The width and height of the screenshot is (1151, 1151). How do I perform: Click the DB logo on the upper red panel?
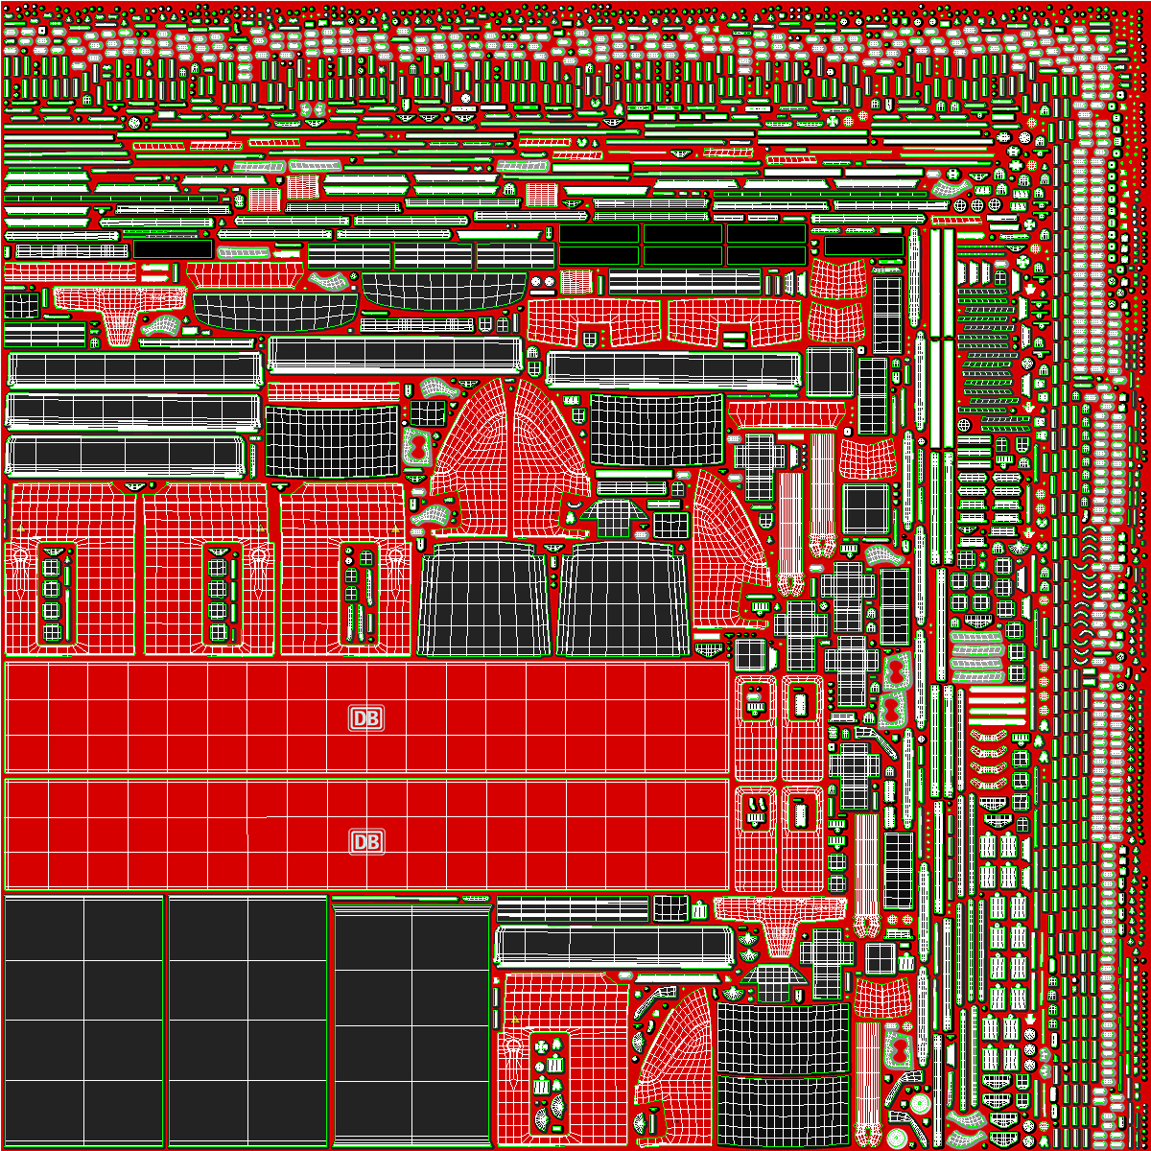pos(366,718)
